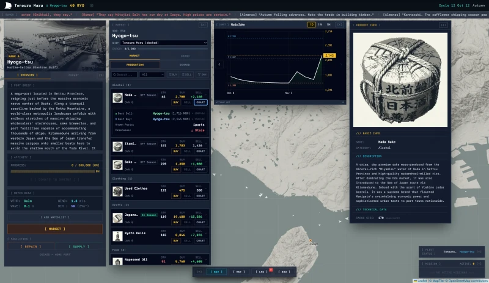Click Donate to Shrine button
Image resolution: width=489 pixels, height=283 pixels.
click(55, 180)
